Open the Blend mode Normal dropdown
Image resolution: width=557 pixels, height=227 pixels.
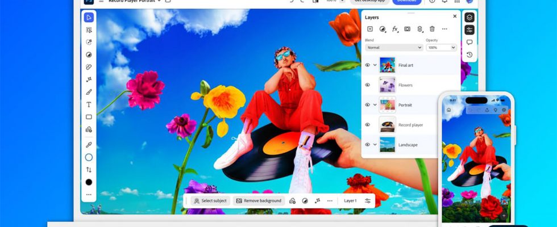pos(394,48)
